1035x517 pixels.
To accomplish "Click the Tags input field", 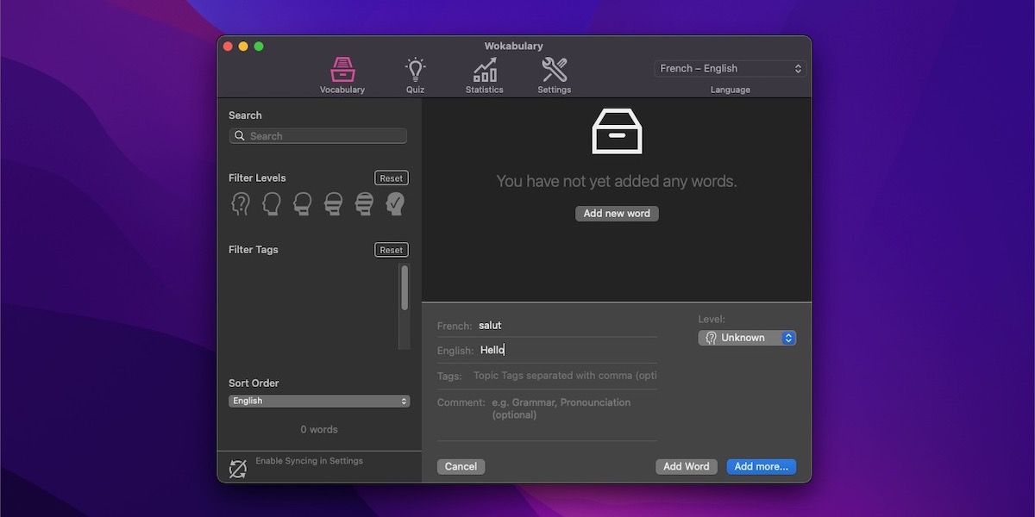I will tap(565, 376).
